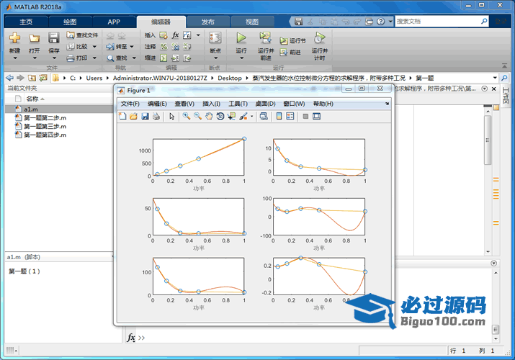Click the Find Files (查找文件) button
The height and width of the screenshot is (360, 515).
point(82,35)
